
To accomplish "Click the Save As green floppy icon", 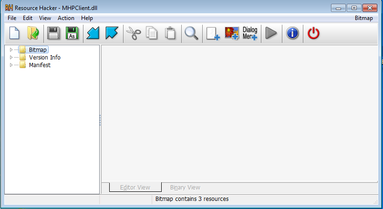I will [72, 33].
